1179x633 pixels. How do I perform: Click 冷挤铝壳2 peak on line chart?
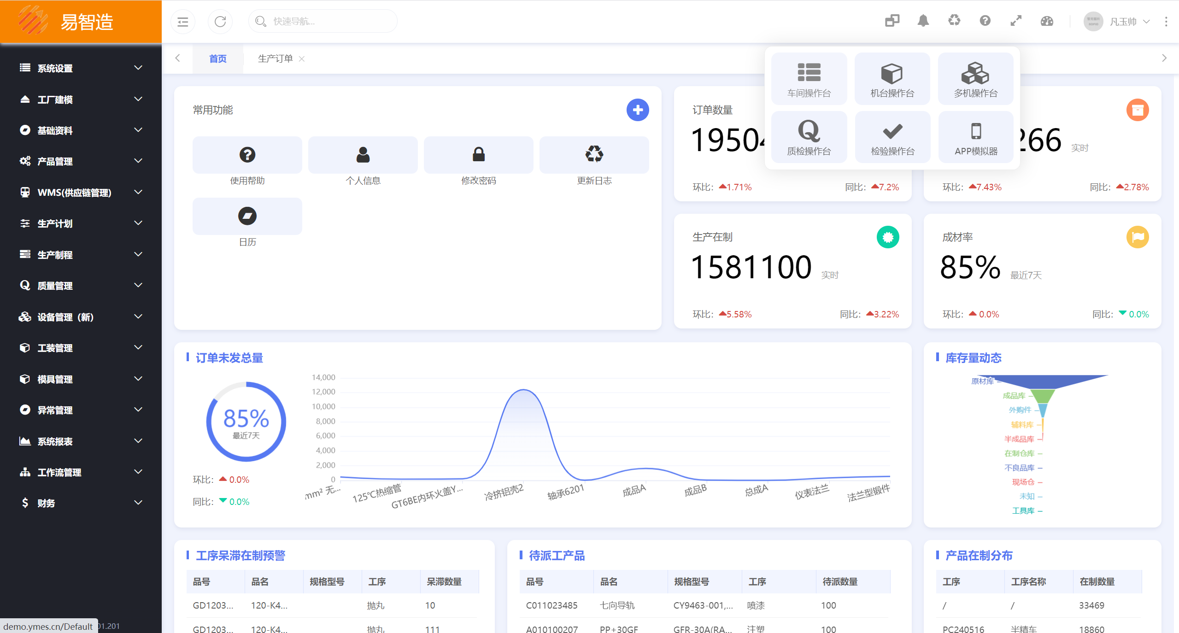pyautogui.click(x=523, y=390)
